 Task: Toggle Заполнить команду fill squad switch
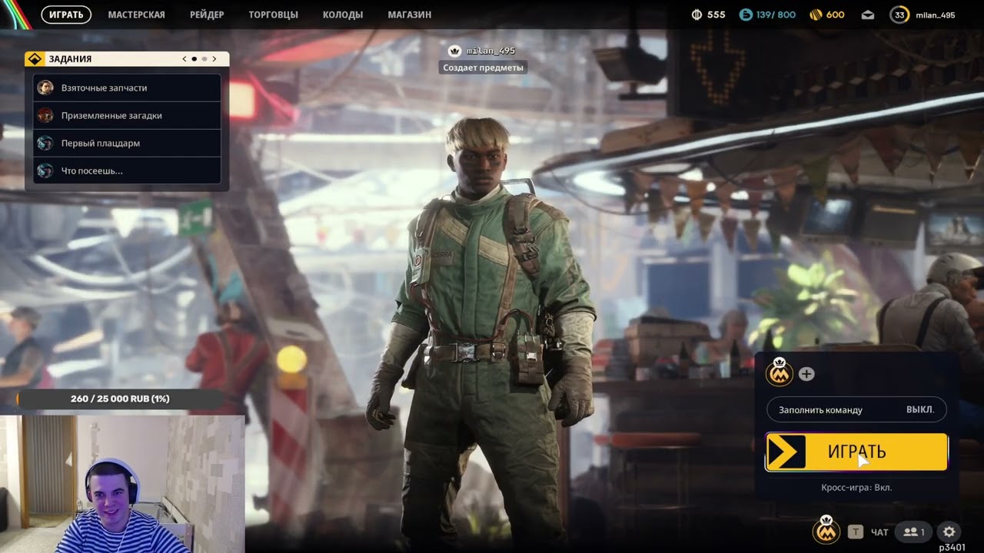coord(856,409)
